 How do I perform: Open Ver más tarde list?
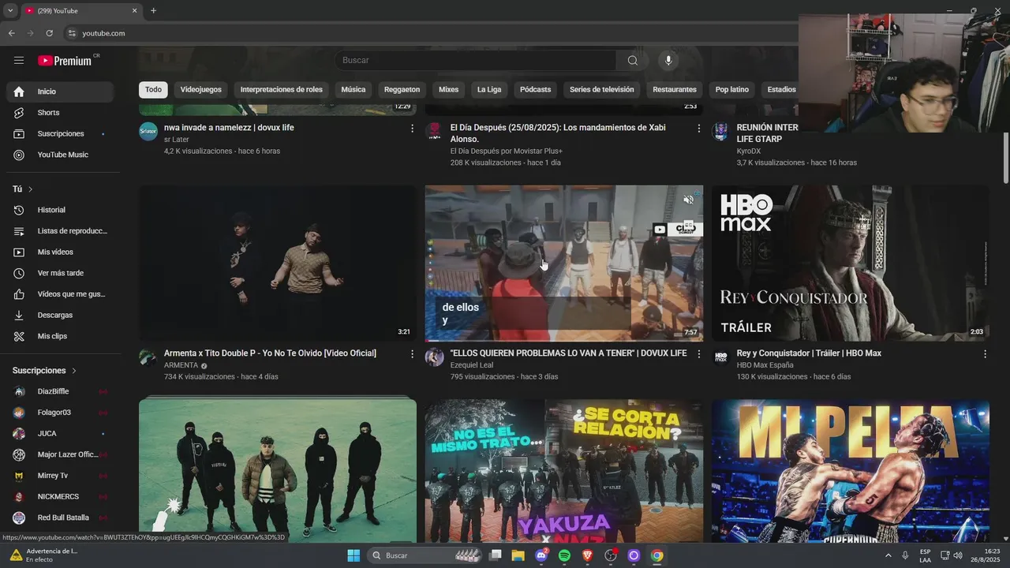tap(60, 273)
